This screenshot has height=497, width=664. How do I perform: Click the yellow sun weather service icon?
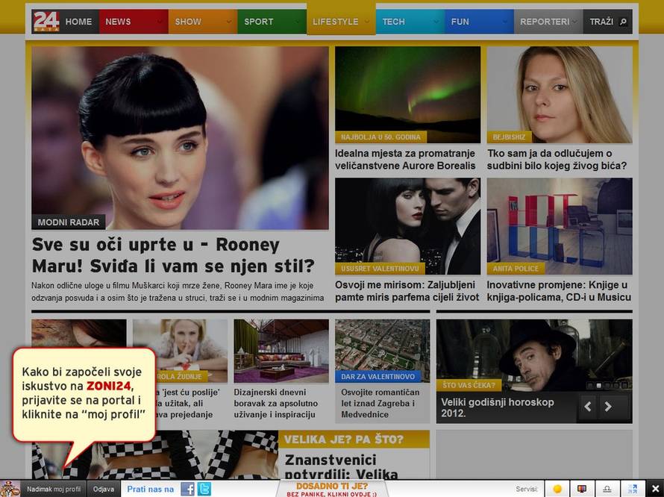pos(557,490)
